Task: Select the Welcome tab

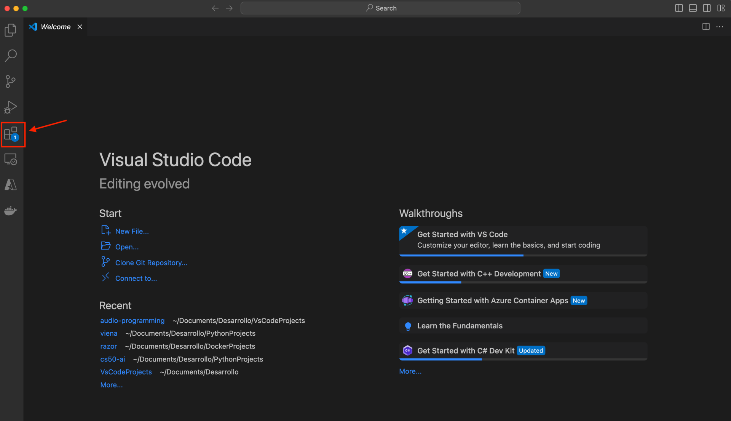Action: click(56, 27)
